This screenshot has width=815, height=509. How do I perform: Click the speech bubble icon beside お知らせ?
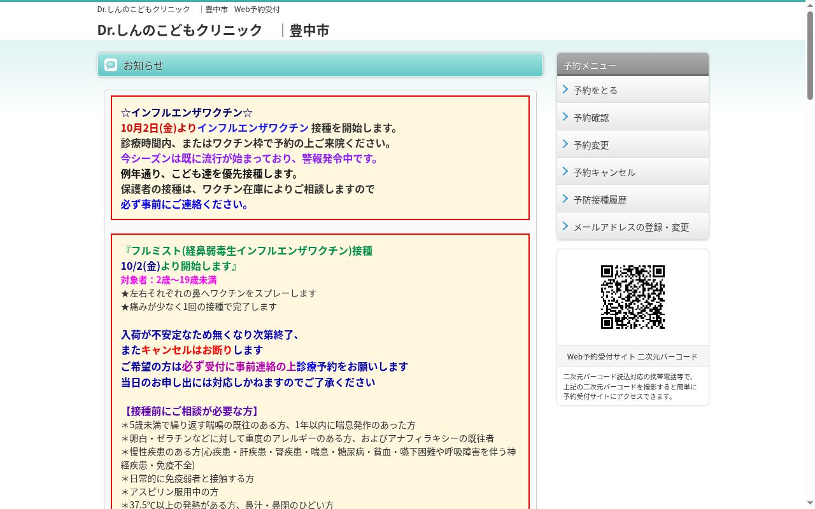pos(111,65)
